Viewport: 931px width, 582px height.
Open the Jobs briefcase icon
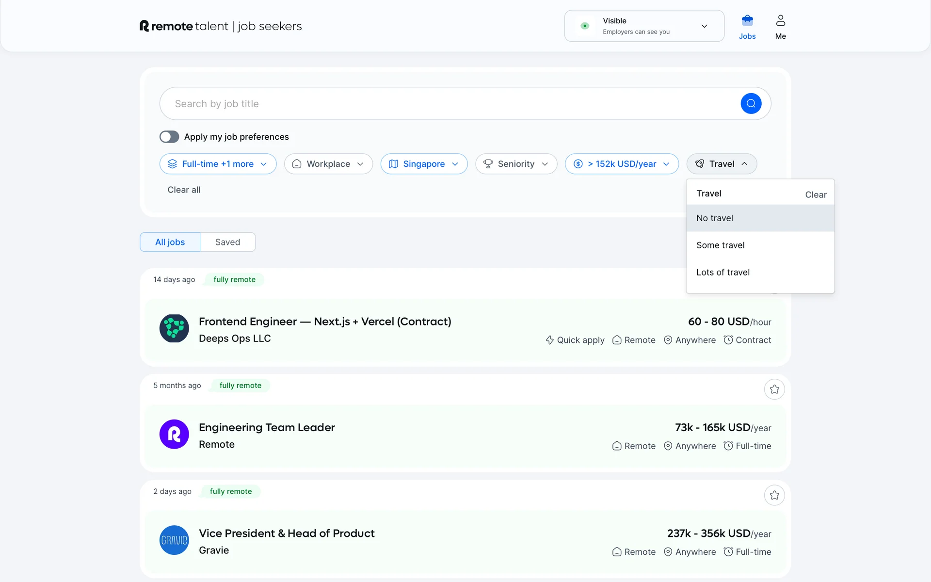coord(747,21)
